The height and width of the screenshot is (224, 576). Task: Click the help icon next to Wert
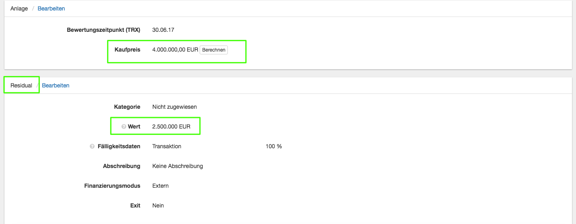(124, 127)
